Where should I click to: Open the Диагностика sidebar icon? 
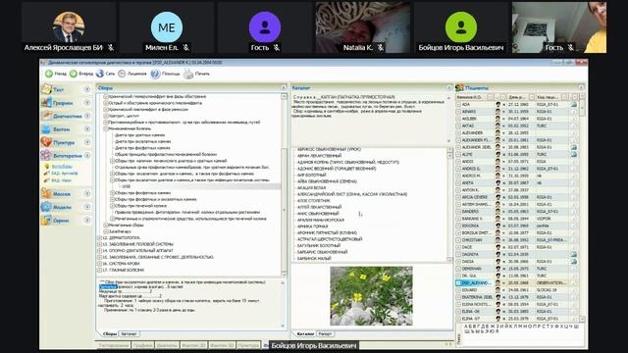[x=46, y=116]
